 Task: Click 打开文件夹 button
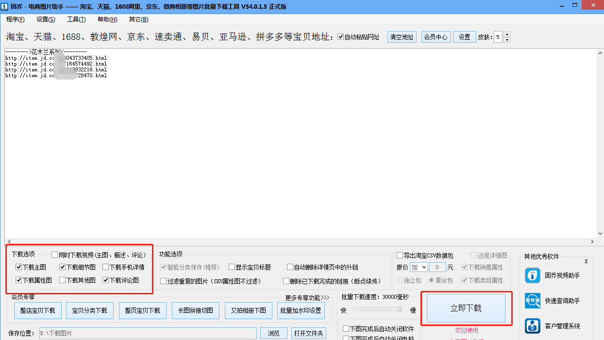(308, 333)
